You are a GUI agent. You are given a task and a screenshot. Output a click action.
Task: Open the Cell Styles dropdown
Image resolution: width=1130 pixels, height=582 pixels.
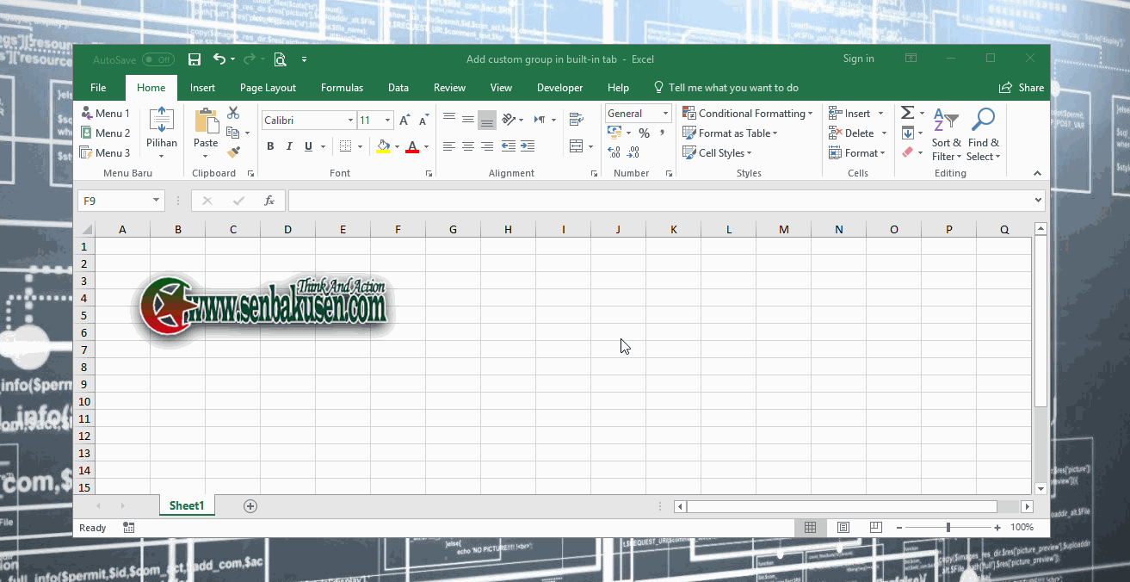pos(717,152)
